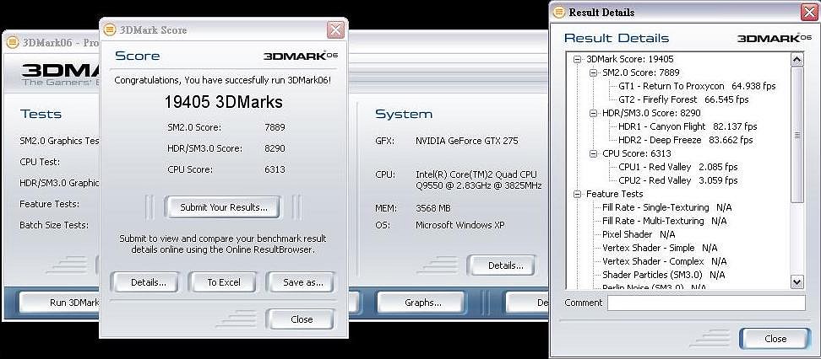Click the 3568 MB memory value
The image size is (821, 359).
tap(433, 208)
